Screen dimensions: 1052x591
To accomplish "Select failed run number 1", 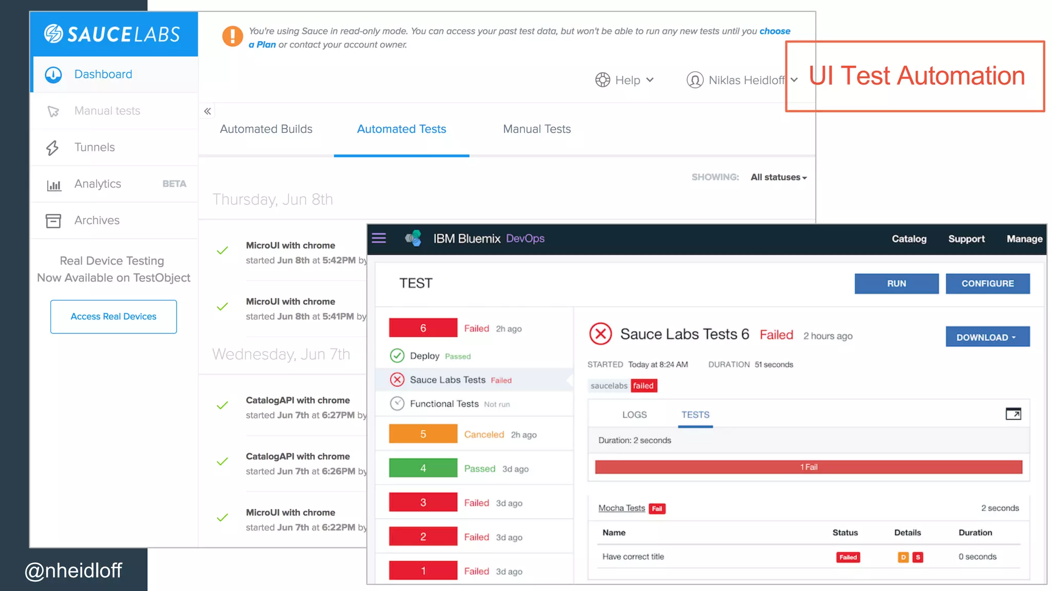I will click(423, 570).
